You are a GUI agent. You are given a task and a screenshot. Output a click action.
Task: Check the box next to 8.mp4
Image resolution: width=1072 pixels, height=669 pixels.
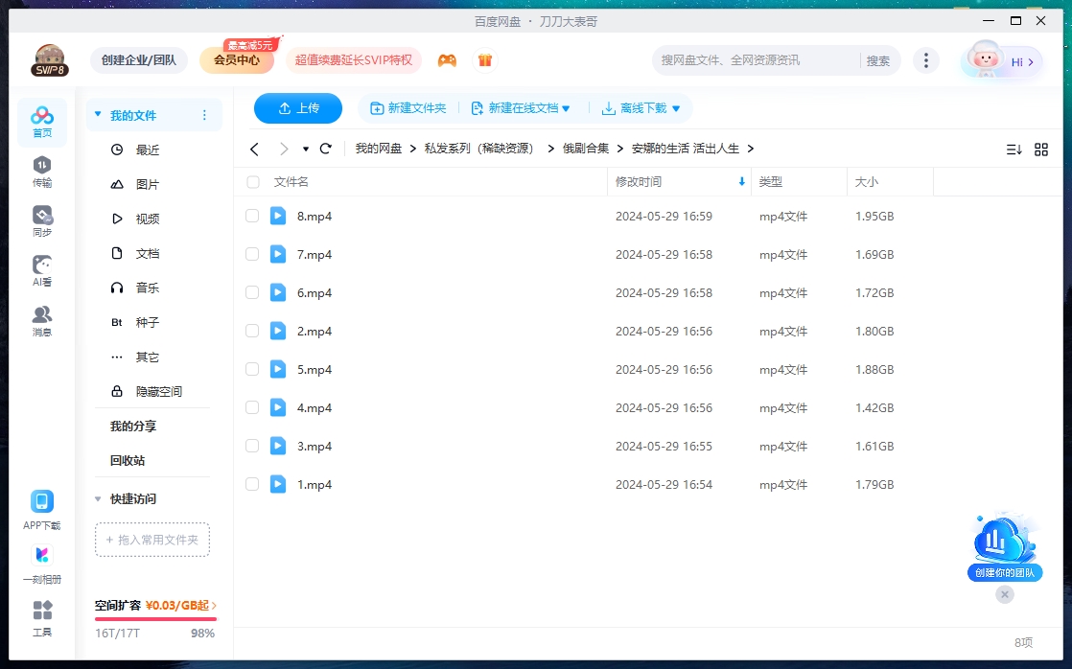click(252, 216)
